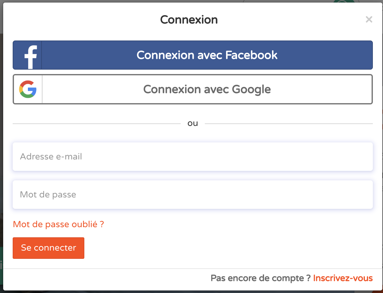Click the Facebook 'f' logo icon
Screen dimensions: 383x293
point(31,57)
